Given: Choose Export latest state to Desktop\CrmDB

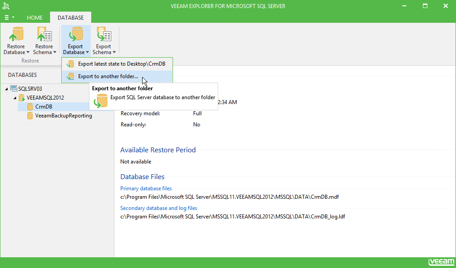Looking at the screenshot, I should (x=117, y=64).
